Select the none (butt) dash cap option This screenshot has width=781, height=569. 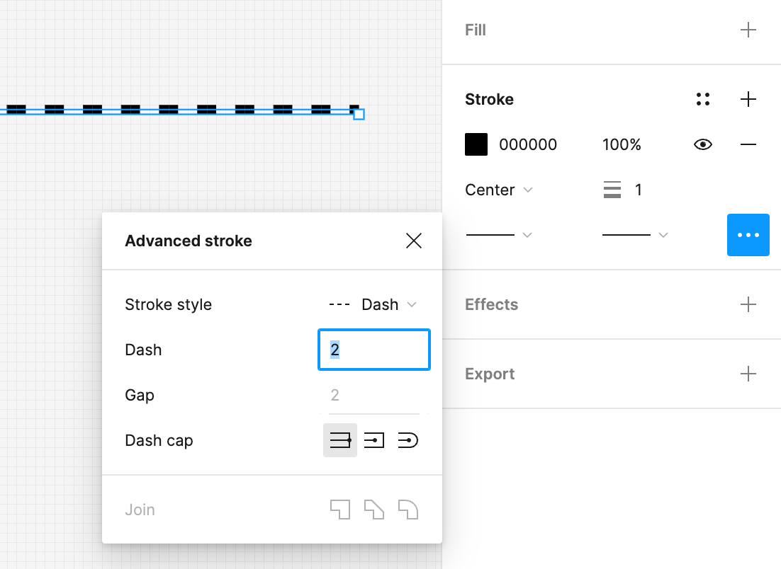click(340, 440)
